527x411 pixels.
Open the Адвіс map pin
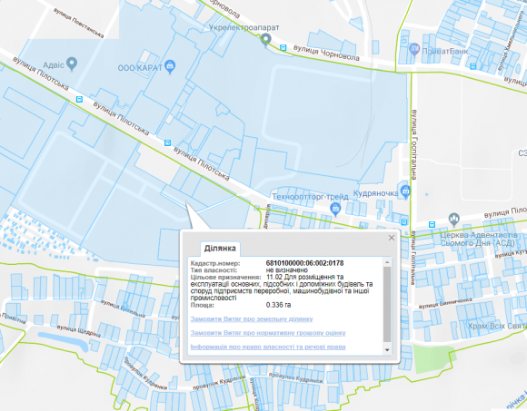(72, 64)
